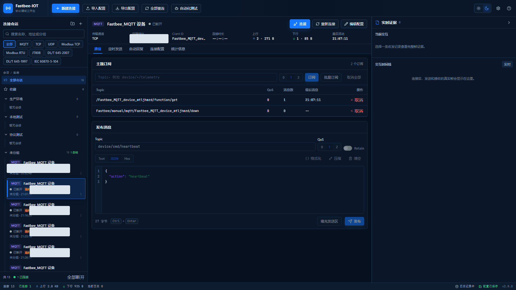Open 收藏 favorites star item
The image size is (516, 290).
click(44, 89)
